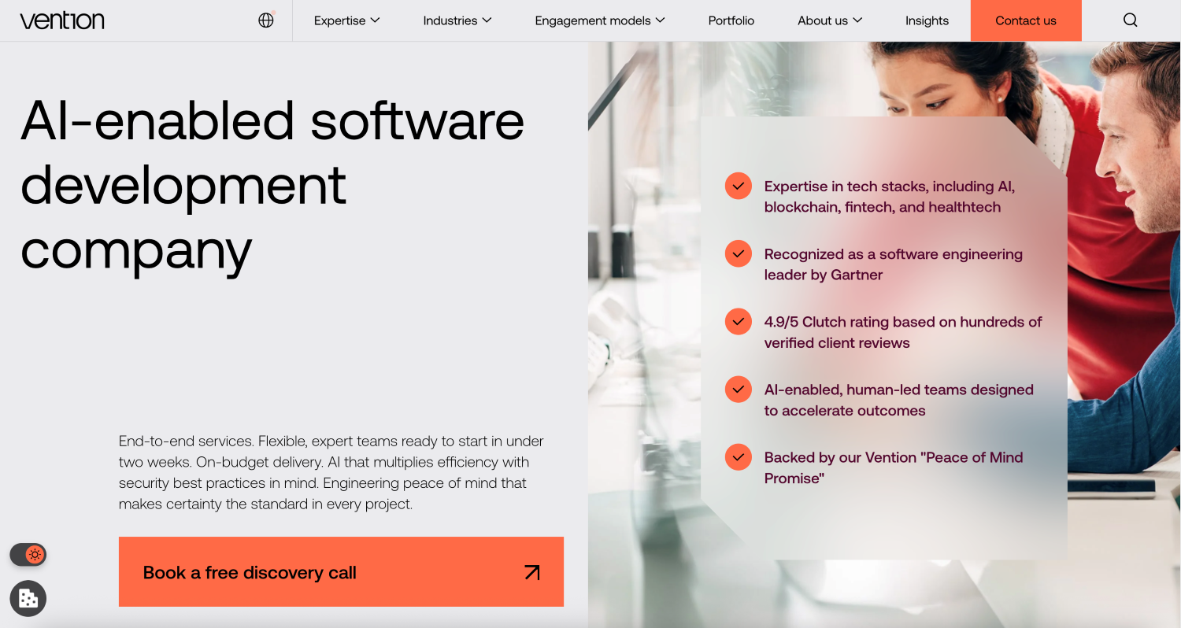The width and height of the screenshot is (1181, 628).
Task: Expand the Expertise menu
Action: pyautogui.click(x=347, y=20)
